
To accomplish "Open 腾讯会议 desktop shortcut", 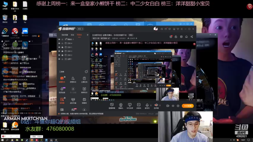I will (x=25, y=32).
